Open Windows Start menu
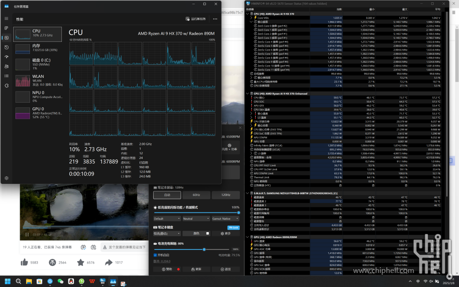Image resolution: width=459 pixels, height=287 pixels. pos(7,281)
